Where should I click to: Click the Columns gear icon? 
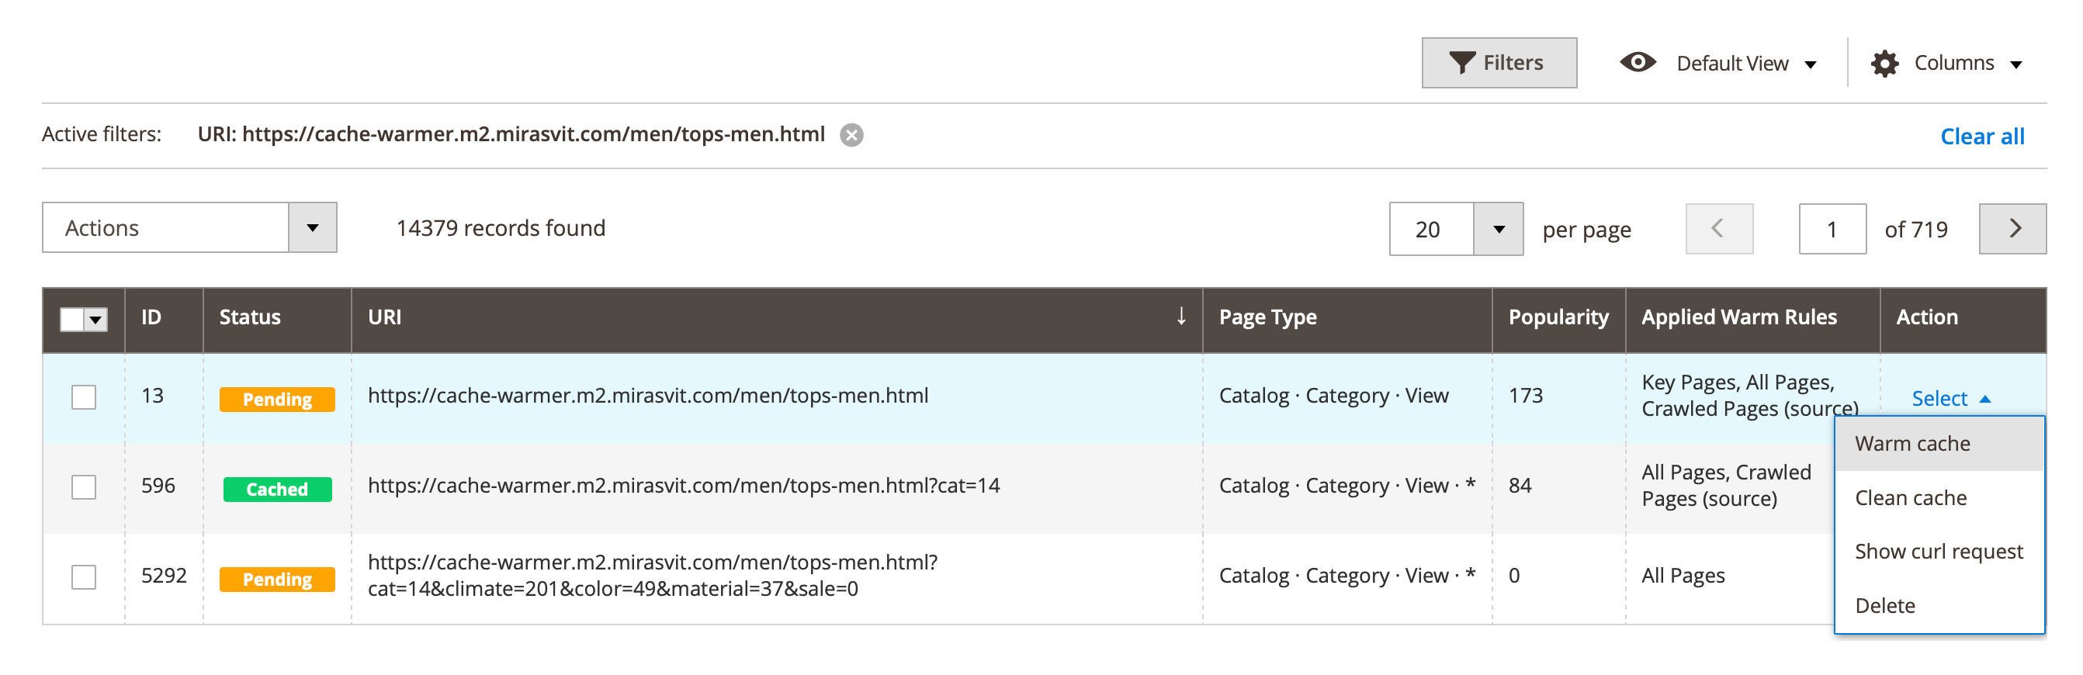coord(1884,63)
